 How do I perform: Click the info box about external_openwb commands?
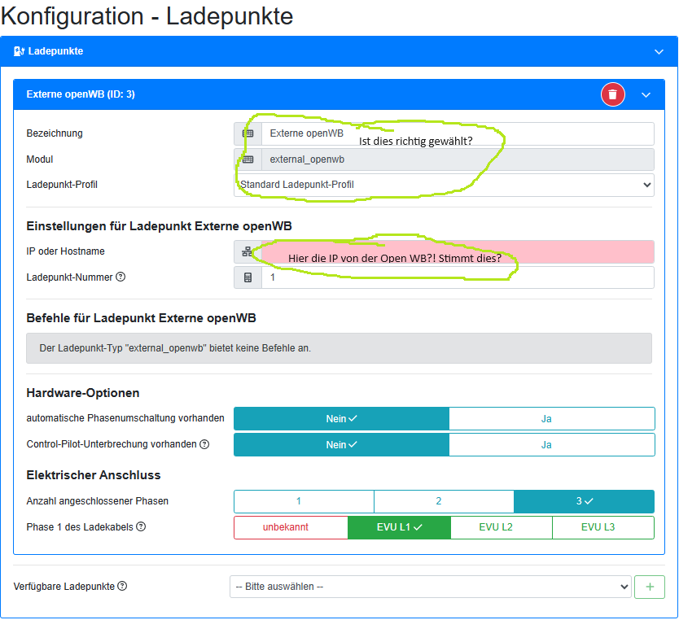(x=339, y=348)
